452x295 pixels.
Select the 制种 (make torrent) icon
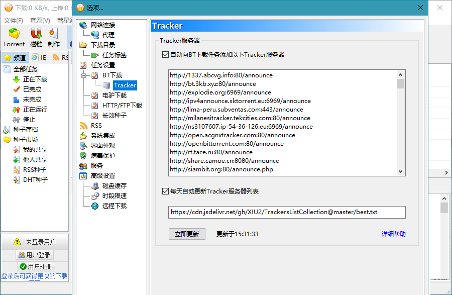(54, 36)
